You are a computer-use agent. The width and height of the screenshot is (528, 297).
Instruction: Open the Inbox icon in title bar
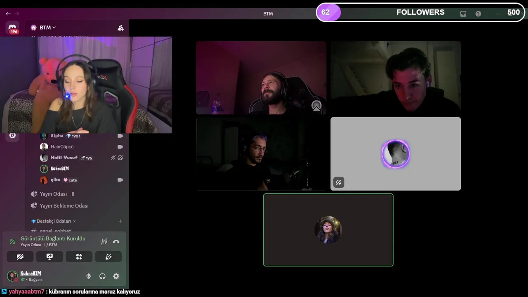pyautogui.click(x=463, y=14)
